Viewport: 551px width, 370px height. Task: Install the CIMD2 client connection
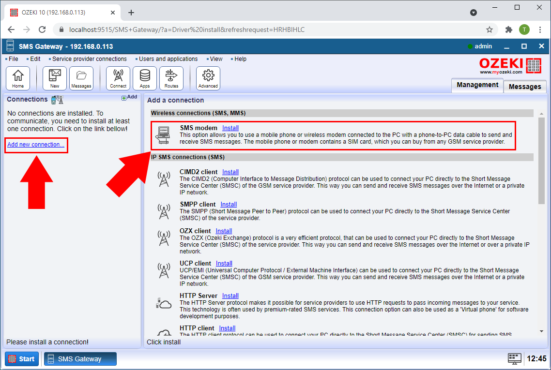point(230,172)
